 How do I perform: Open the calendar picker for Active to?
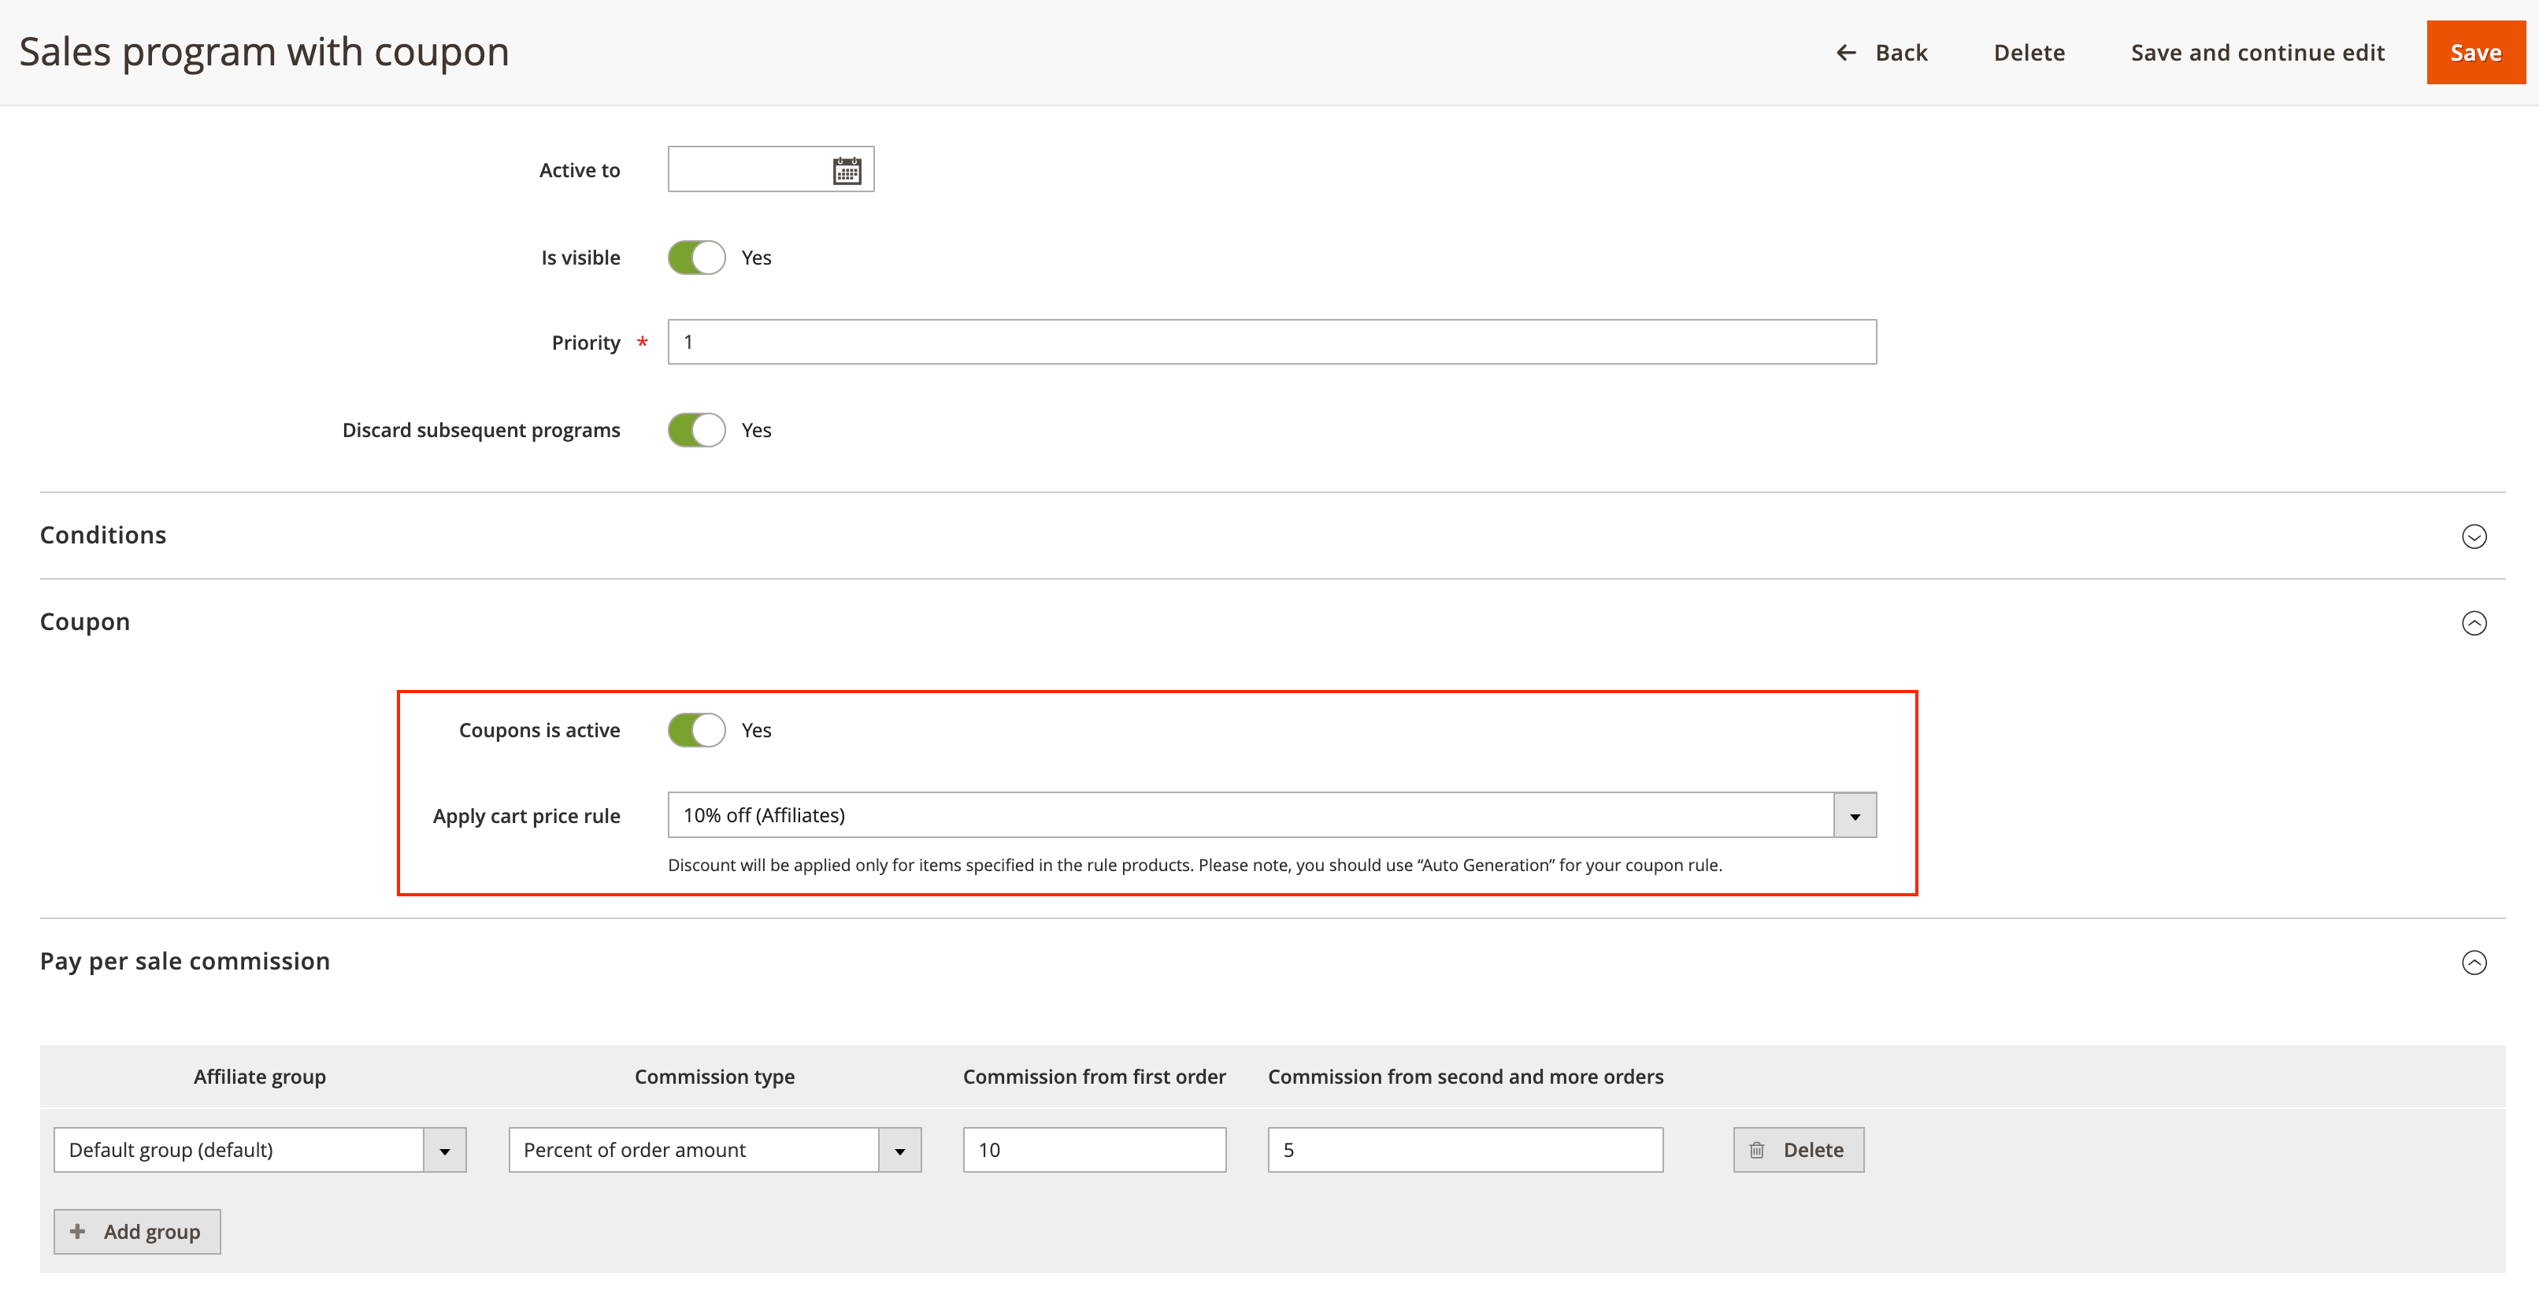[846, 169]
